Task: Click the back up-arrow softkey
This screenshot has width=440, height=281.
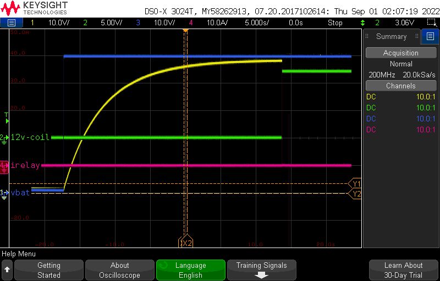Action: point(7,270)
